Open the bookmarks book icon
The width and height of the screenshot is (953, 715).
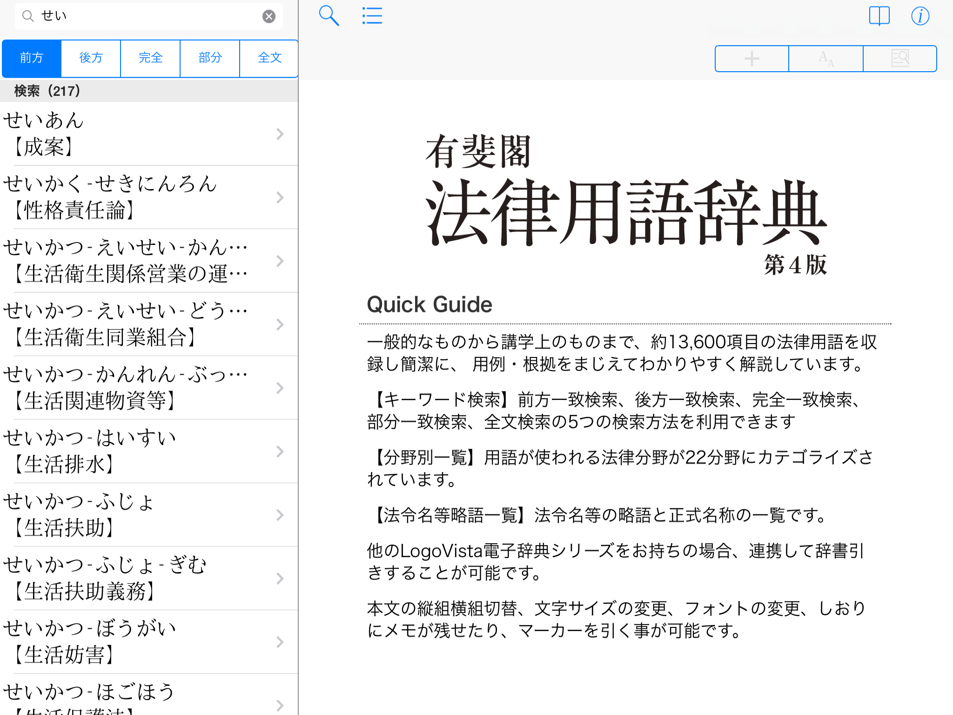tap(879, 16)
